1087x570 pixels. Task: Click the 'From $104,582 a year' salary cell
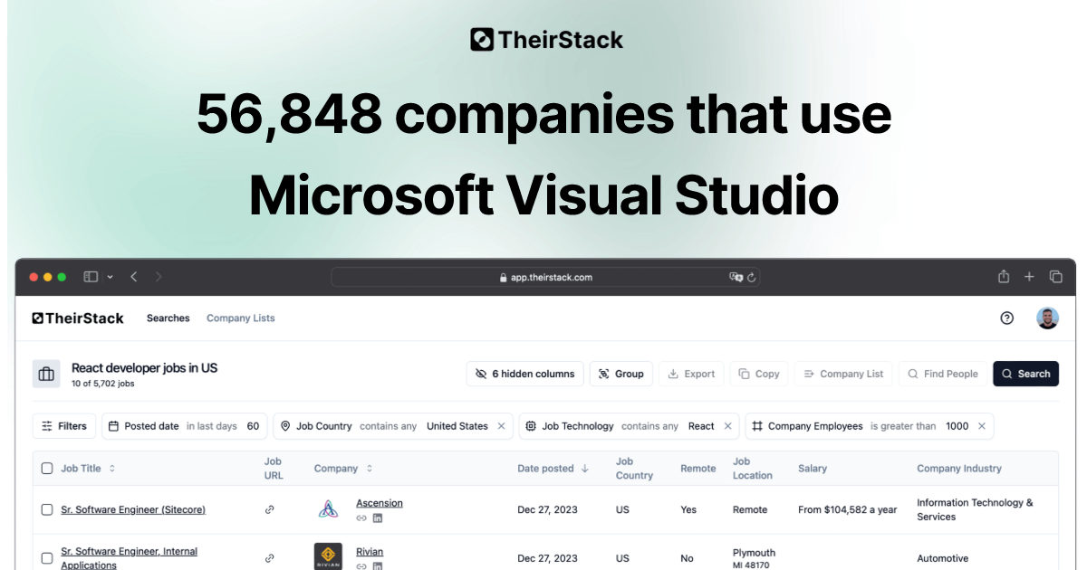coord(848,510)
